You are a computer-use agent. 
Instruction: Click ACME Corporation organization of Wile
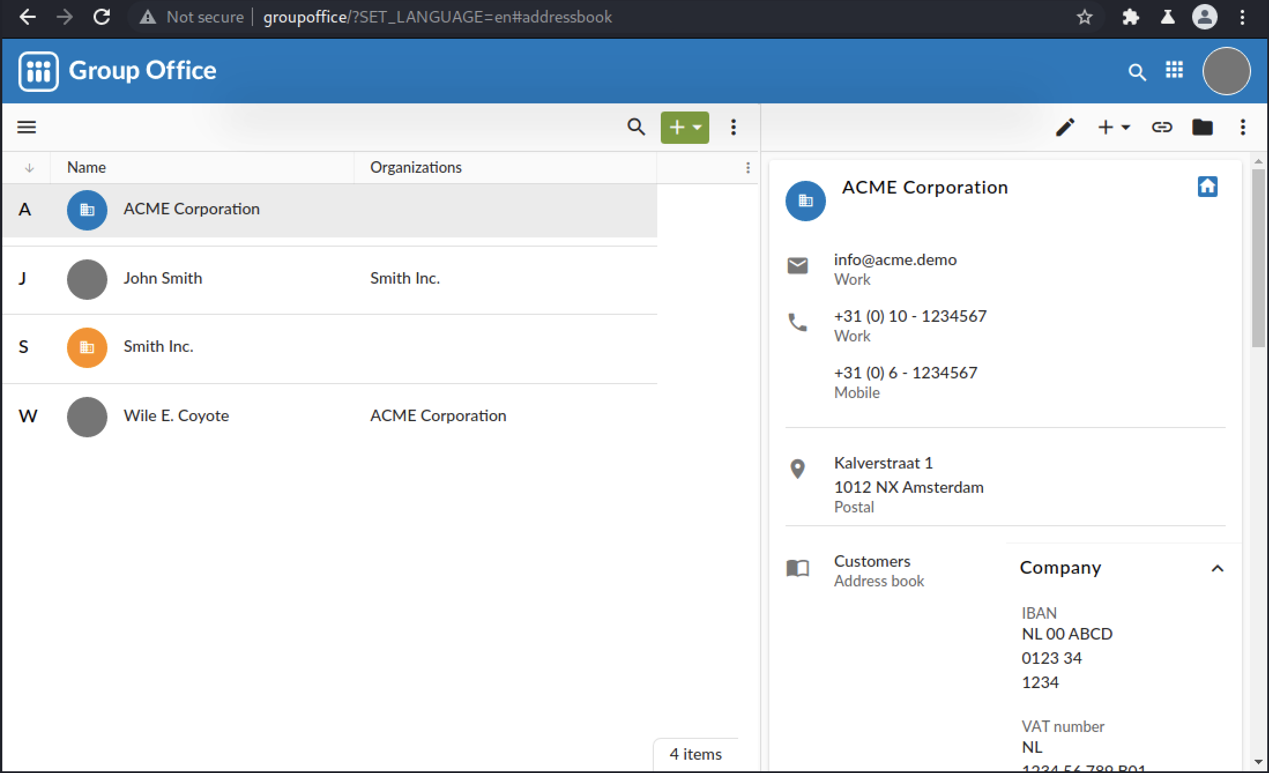[x=438, y=416]
